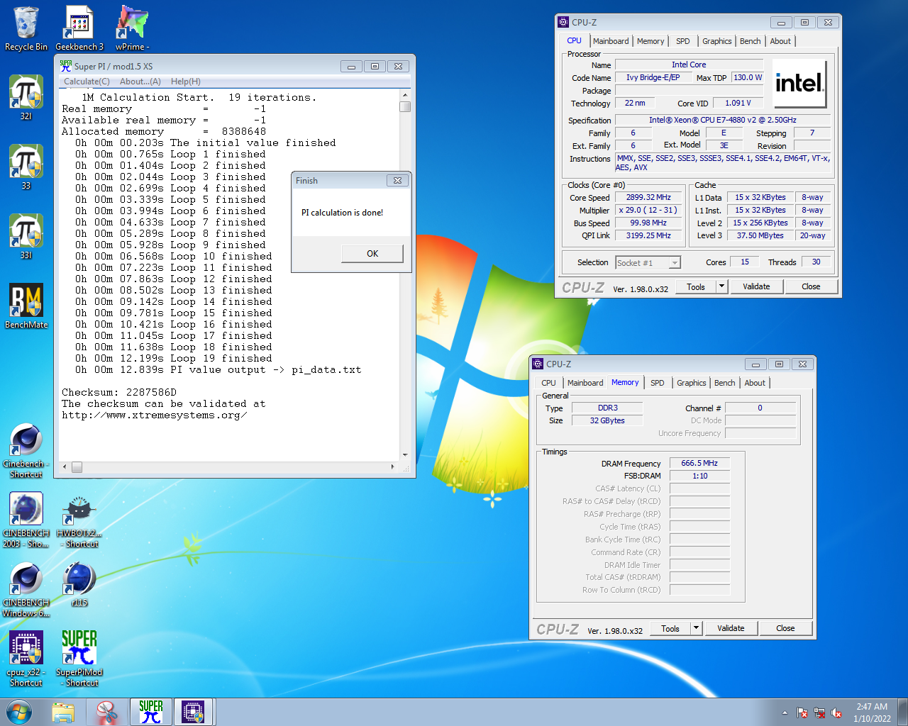Expand the Socket #1 selection dropdown
This screenshot has height=726, width=908.
pyautogui.click(x=675, y=263)
